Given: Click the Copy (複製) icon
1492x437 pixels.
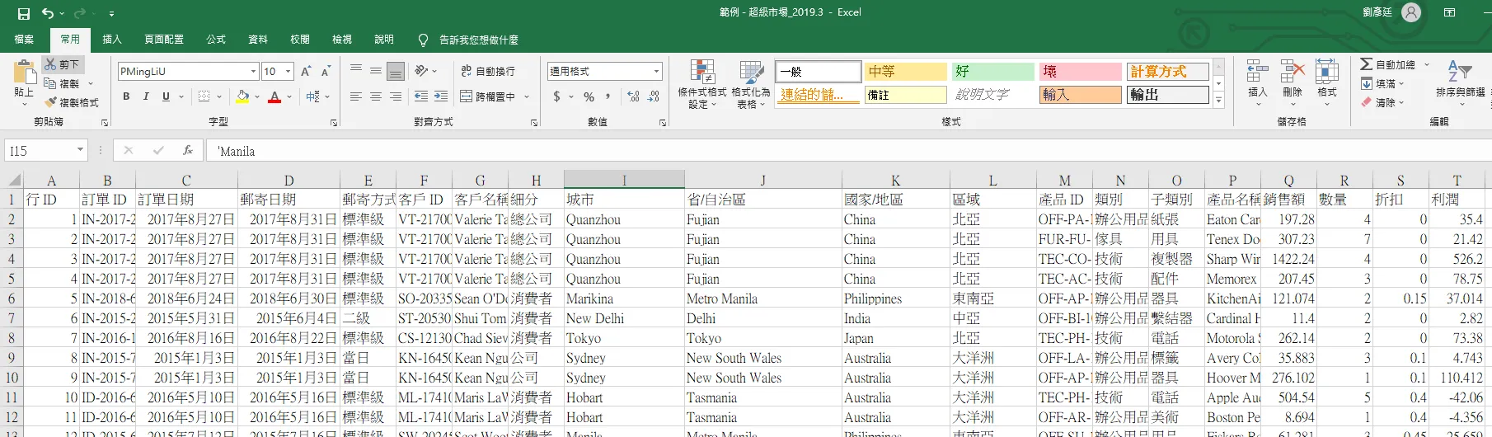Looking at the screenshot, I should click(50, 83).
